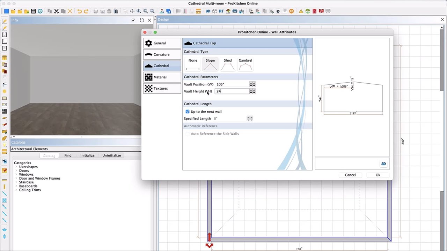Expand the Ceiling Trims category
Screen dimensions: 447x251
16,190
